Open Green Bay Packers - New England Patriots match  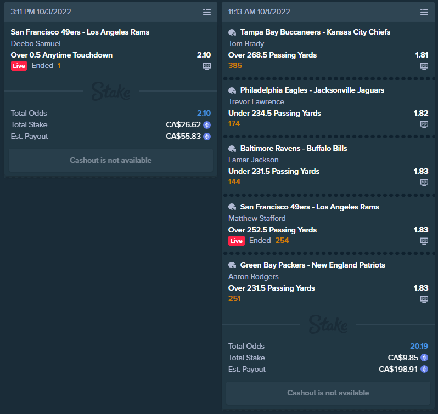312,265
